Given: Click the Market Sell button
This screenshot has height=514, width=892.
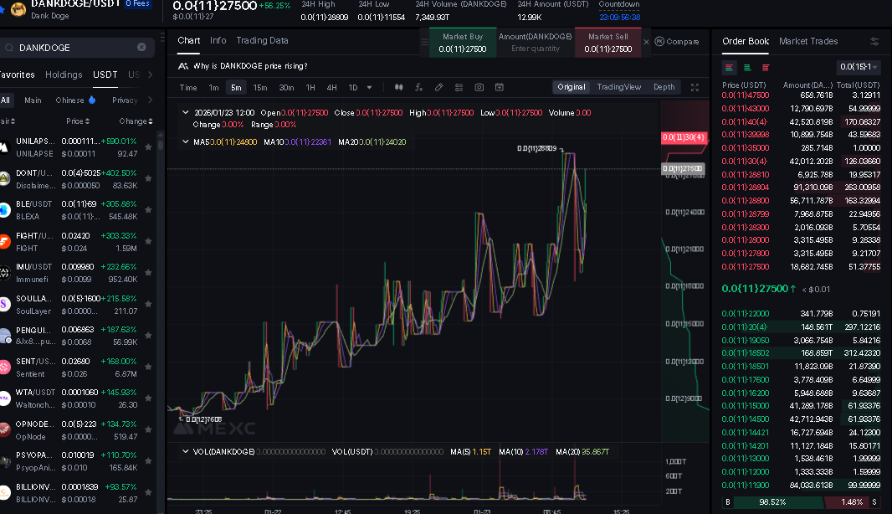Looking at the screenshot, I should click(608, 43).
